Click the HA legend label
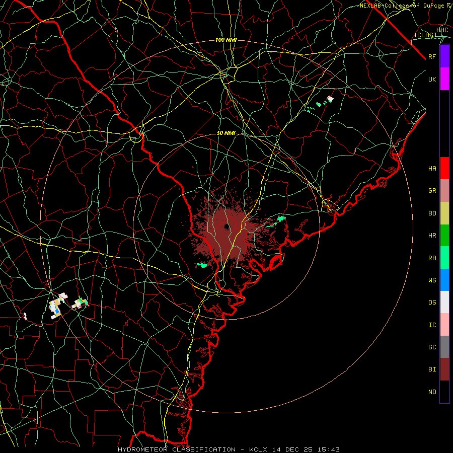Screen dimensions: 453x453 432,168
